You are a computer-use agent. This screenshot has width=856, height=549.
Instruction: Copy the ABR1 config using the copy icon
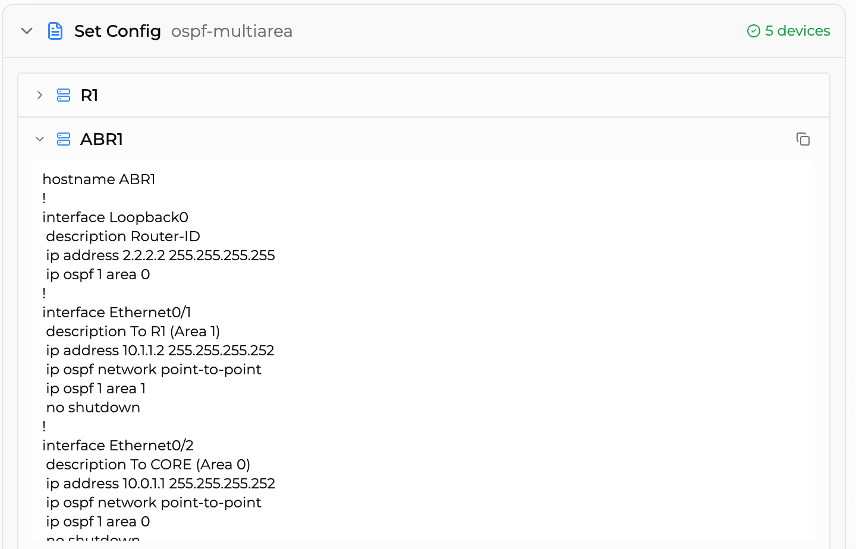(803, 138)
